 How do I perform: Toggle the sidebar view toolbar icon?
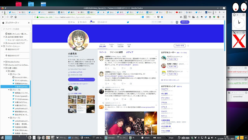[185, 17]
